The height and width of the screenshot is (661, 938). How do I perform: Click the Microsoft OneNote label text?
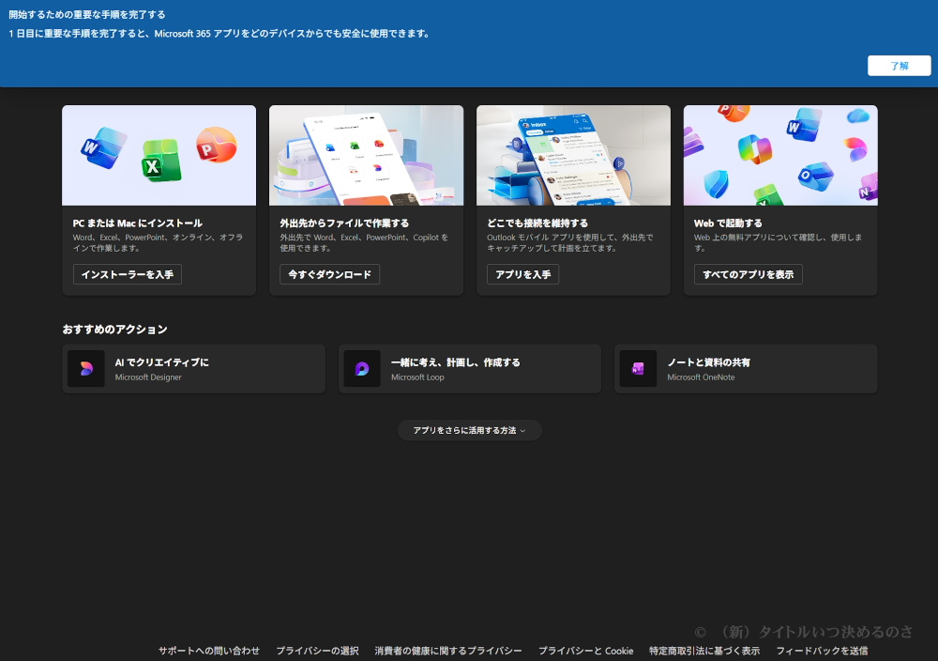[701, 377]
